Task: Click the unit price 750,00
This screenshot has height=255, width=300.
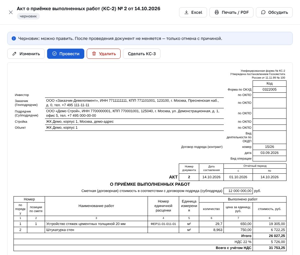Action: [x=238, y=230]
